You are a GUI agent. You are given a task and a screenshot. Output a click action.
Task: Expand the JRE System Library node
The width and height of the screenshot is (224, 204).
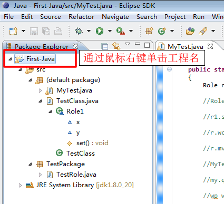20,185
